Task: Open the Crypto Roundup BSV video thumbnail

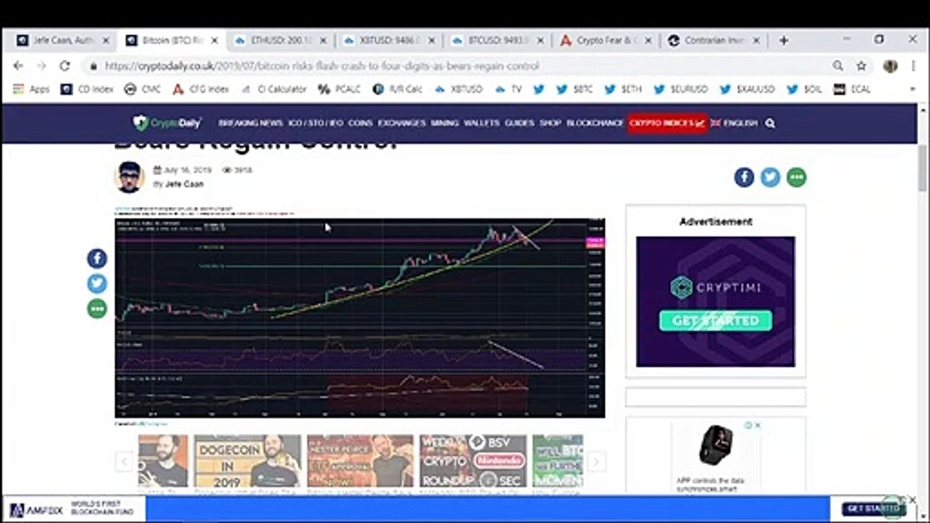Action: tap(473, 461)
